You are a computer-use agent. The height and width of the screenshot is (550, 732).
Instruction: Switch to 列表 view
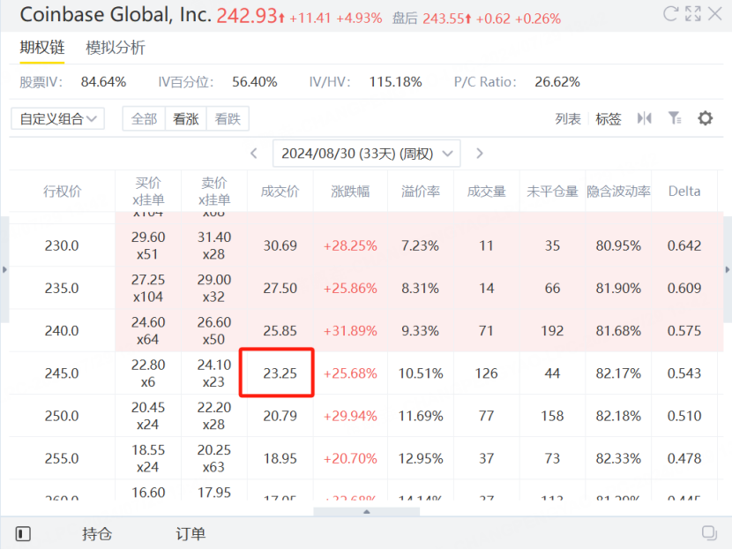[x=568, y=118]
